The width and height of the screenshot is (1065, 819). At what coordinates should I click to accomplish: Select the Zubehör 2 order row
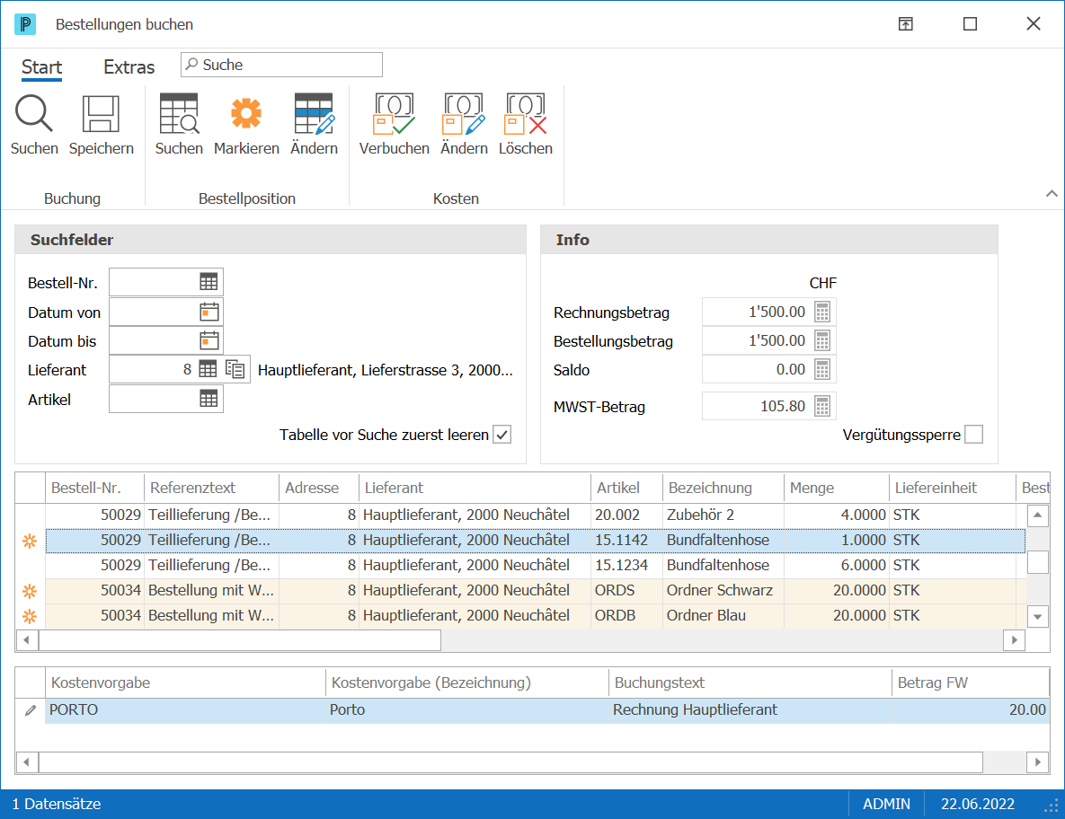click(536, 515)
